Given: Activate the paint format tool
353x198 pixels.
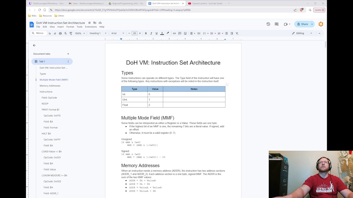Looking at the screenshot, I should (71, 33).
